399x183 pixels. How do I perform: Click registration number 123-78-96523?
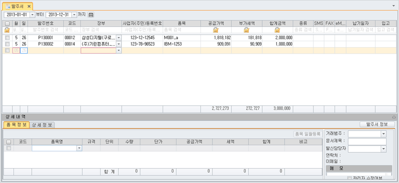(x=142, y=44)
